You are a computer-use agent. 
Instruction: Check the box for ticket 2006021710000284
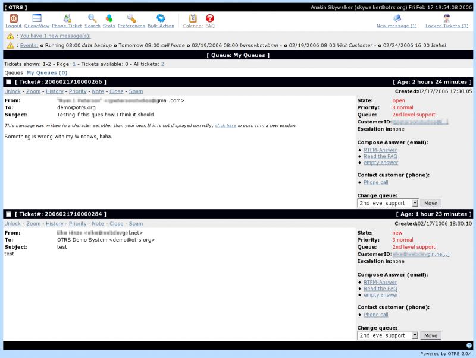8,214
